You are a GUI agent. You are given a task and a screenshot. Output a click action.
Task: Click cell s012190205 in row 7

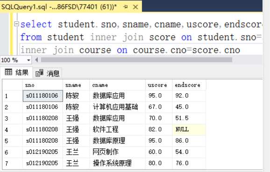(43, 164)
